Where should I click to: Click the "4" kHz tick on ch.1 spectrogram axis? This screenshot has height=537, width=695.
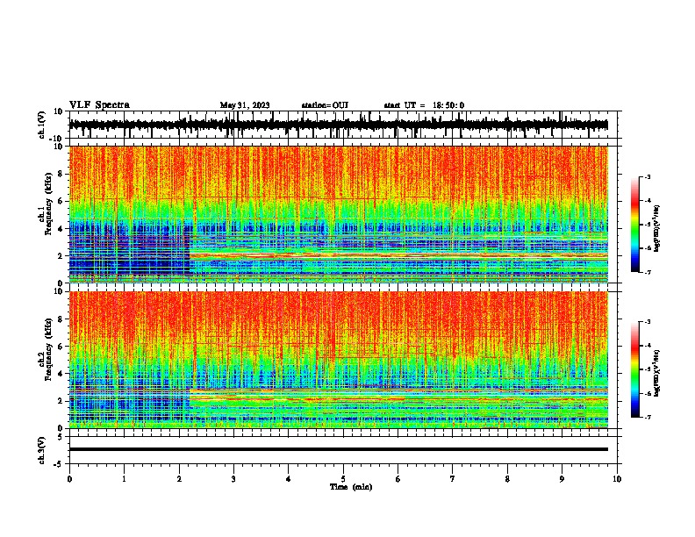tap(61, 229)
